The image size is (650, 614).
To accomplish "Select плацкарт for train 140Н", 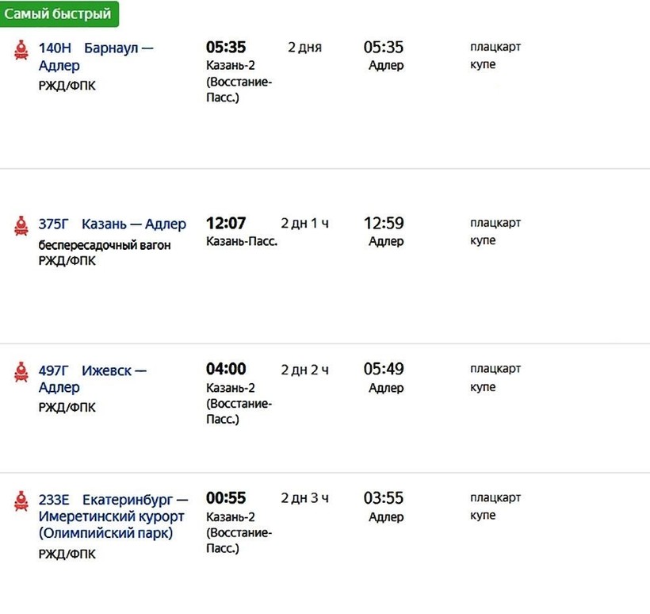I will 495,47.
